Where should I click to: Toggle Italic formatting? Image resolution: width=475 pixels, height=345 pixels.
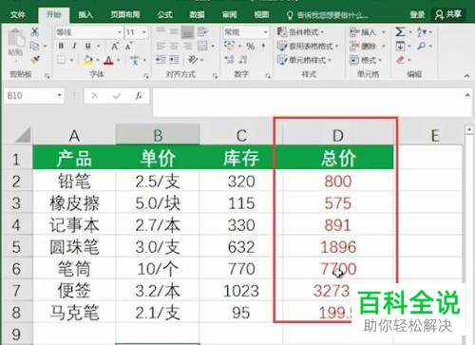point(74,47)
